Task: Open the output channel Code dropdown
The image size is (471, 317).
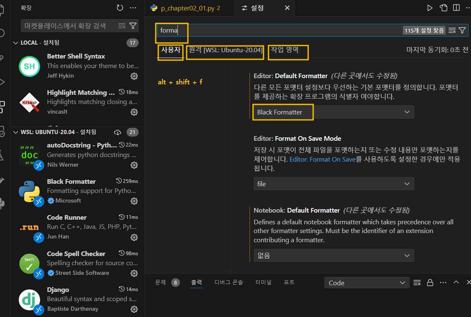Action: (x=367, y=283)
